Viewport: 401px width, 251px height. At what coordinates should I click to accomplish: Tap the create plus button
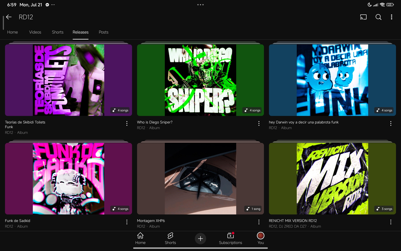(200, 239)
